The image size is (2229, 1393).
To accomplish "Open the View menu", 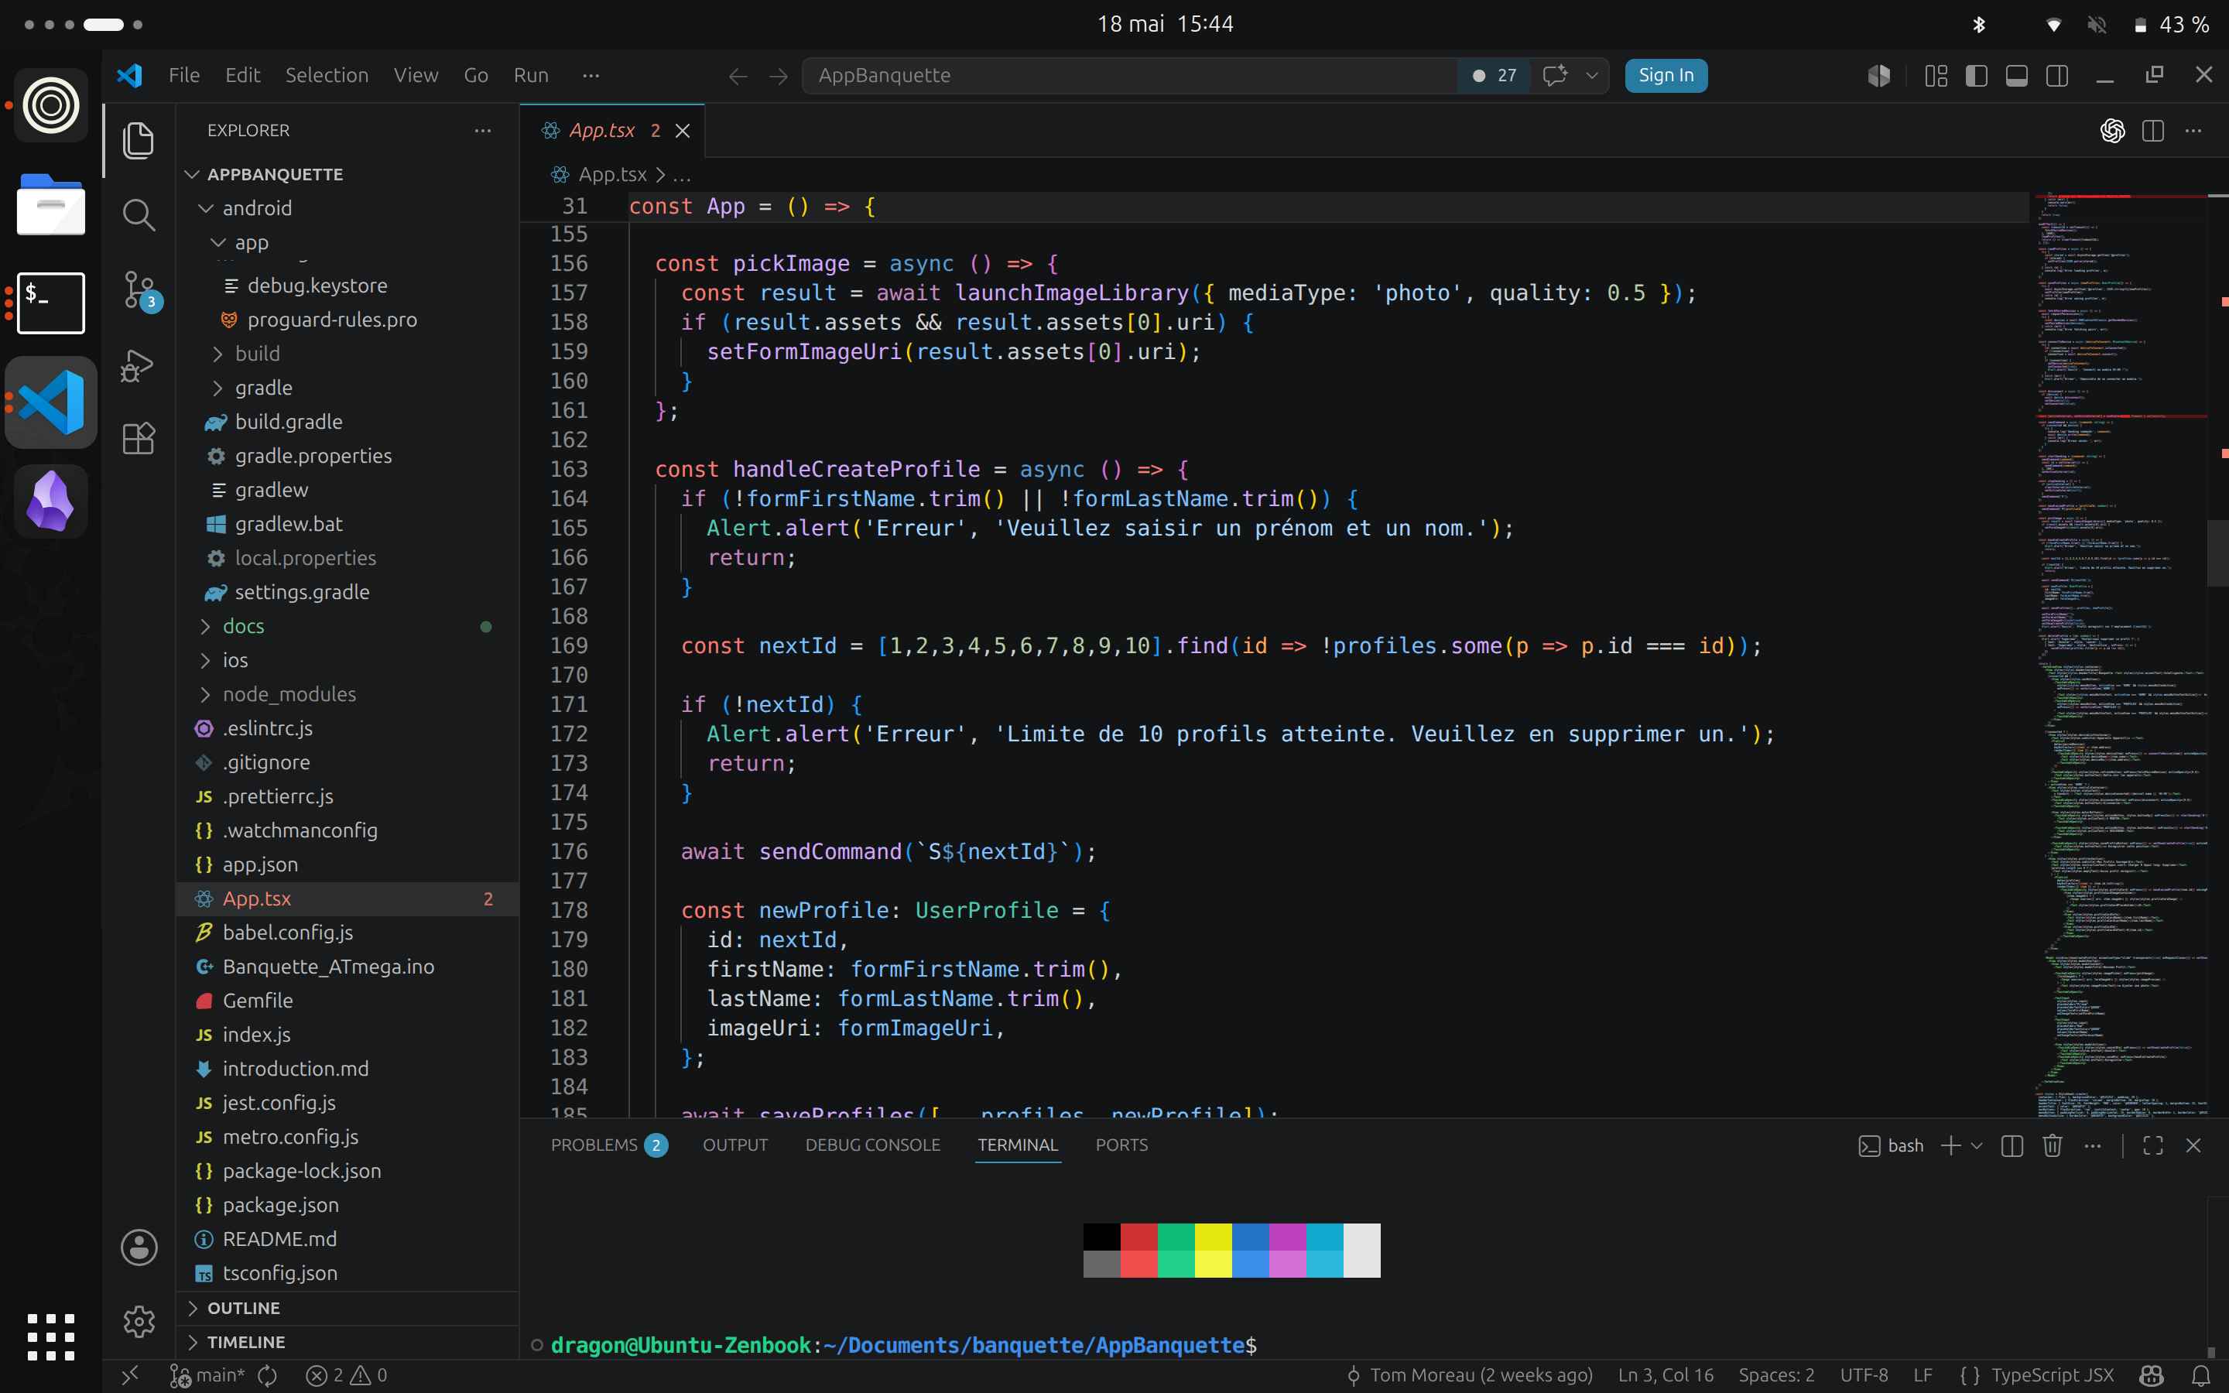I will [x=416, y=76].
